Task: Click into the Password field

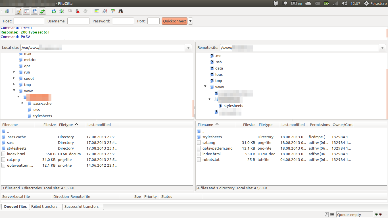Action: pos(123,21)
